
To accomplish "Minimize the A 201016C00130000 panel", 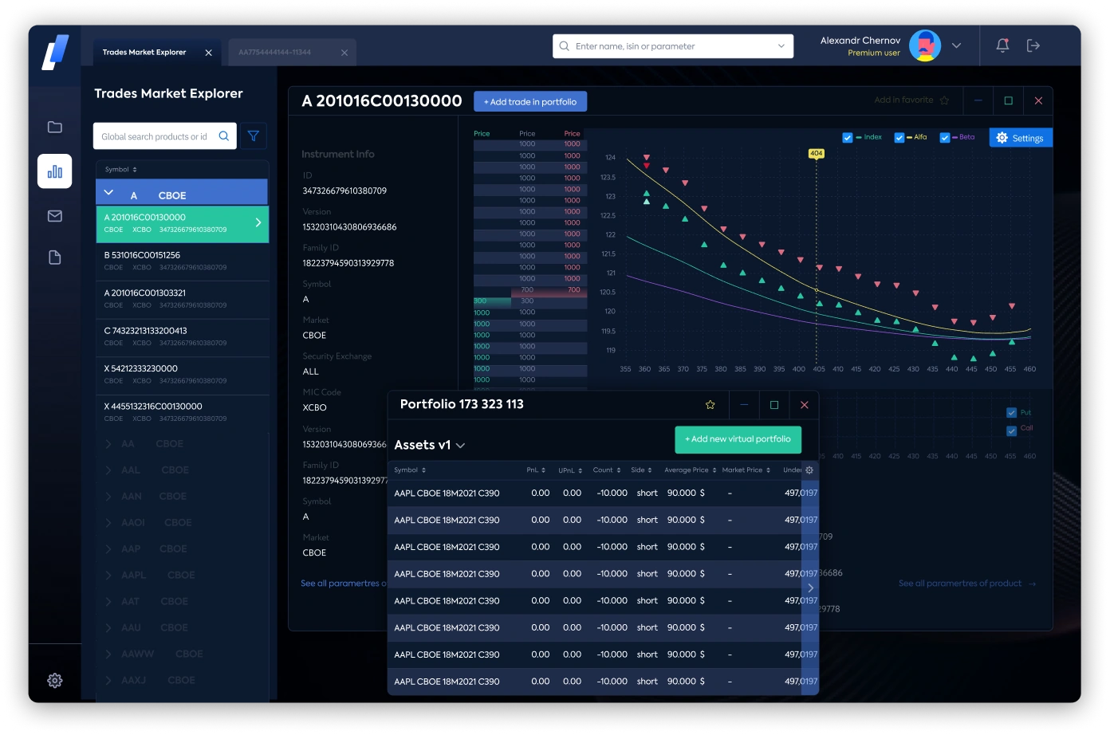I will coord(978,100).
